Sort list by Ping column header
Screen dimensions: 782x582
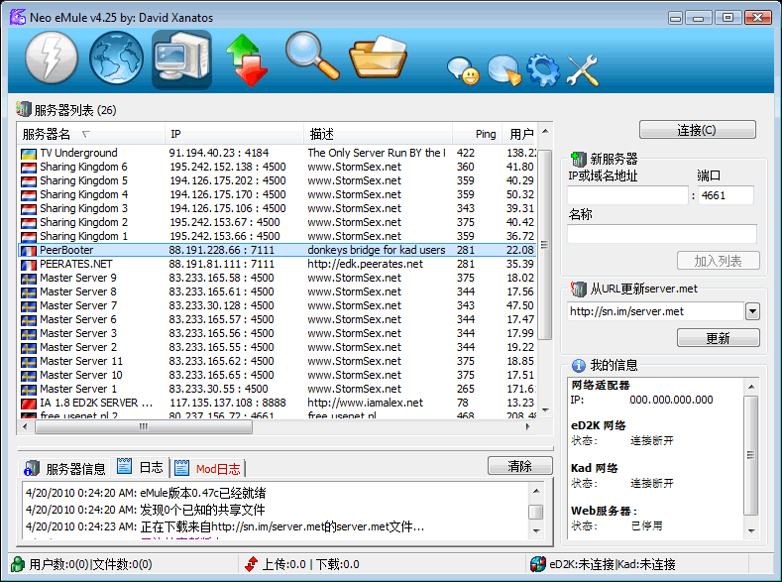coord(477,134)
